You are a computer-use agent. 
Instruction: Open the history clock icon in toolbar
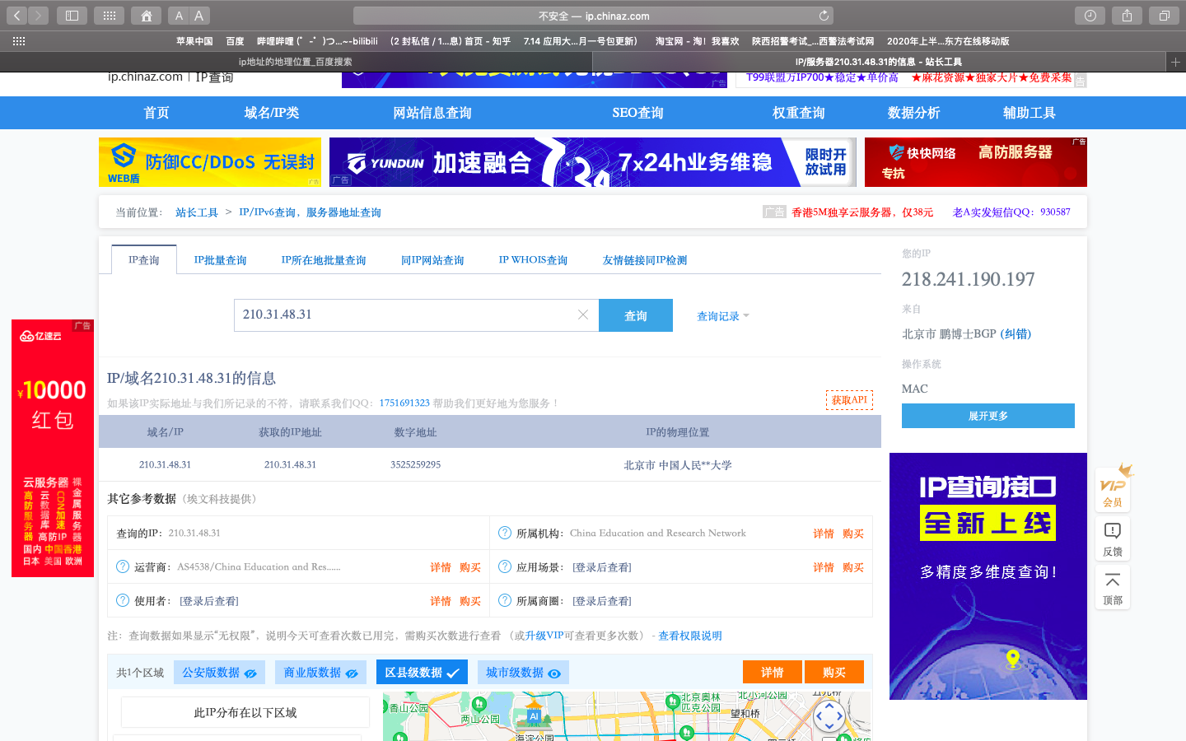click(1090, 16)
